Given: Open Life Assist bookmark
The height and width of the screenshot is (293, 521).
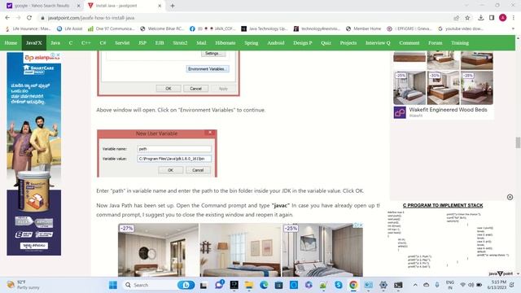Looking at the screenshot, I should pos(69,29).
